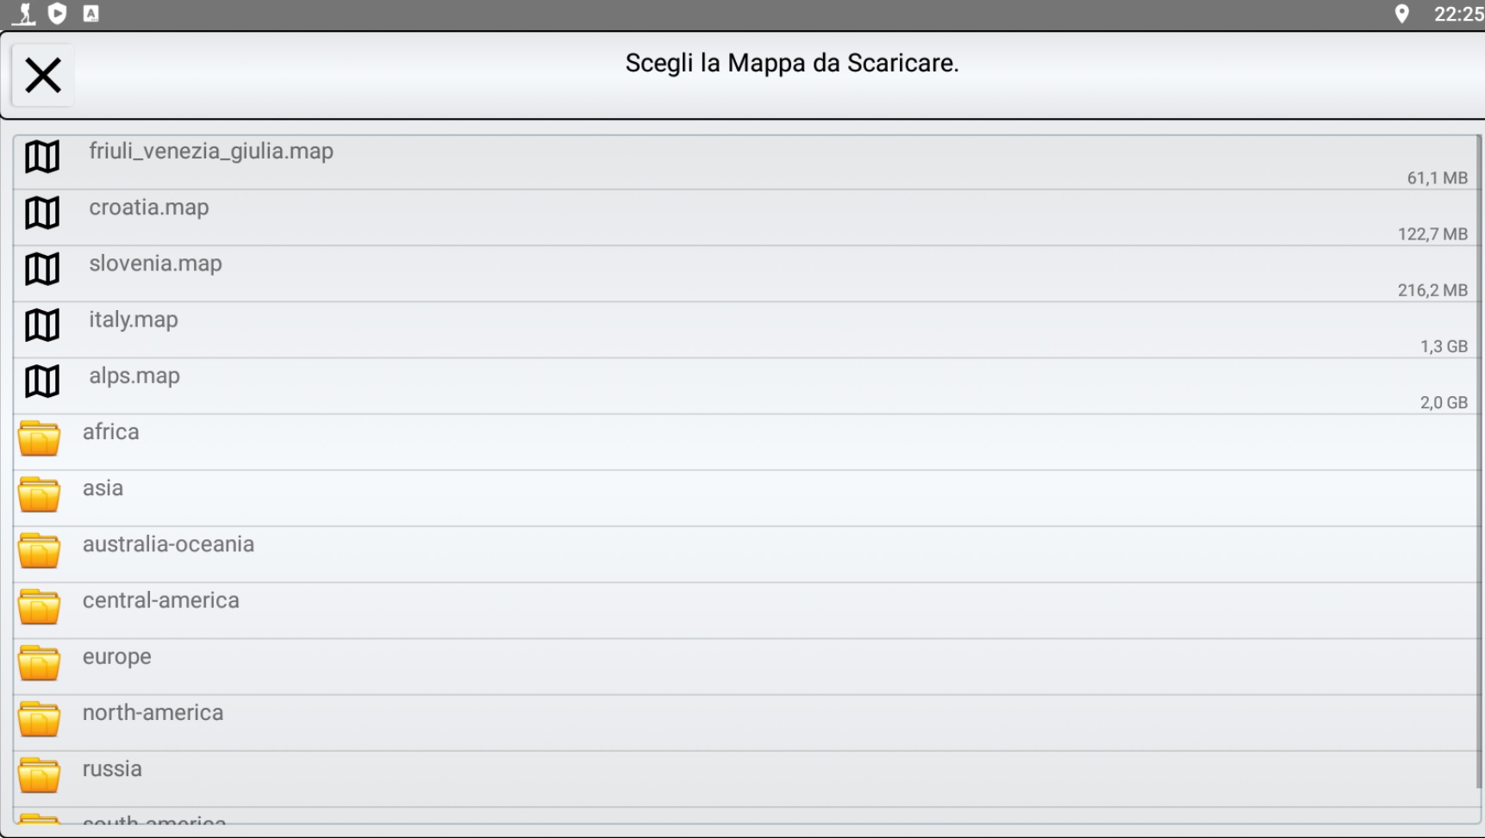Select the 1,3 GB italy map entry

tap(746, 330)
